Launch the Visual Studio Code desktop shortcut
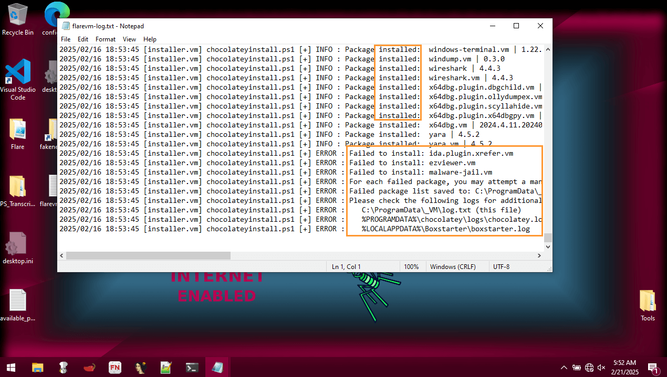The width and height of the screenshot is (667, 377). (x=18, y=79)
